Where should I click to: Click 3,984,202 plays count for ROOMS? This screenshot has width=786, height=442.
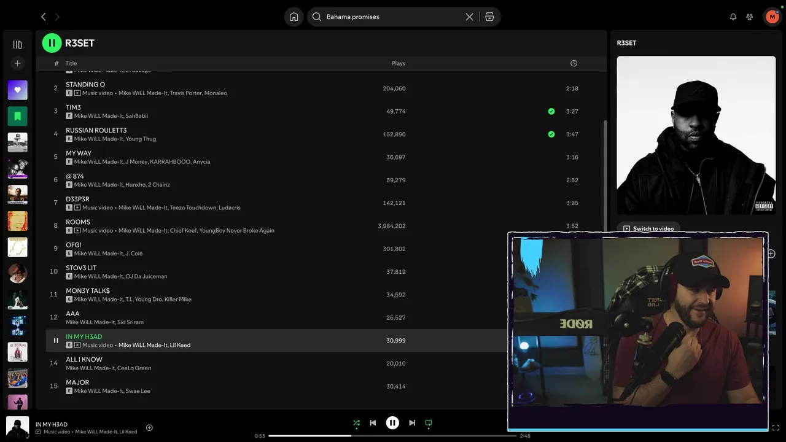point(392,226)
